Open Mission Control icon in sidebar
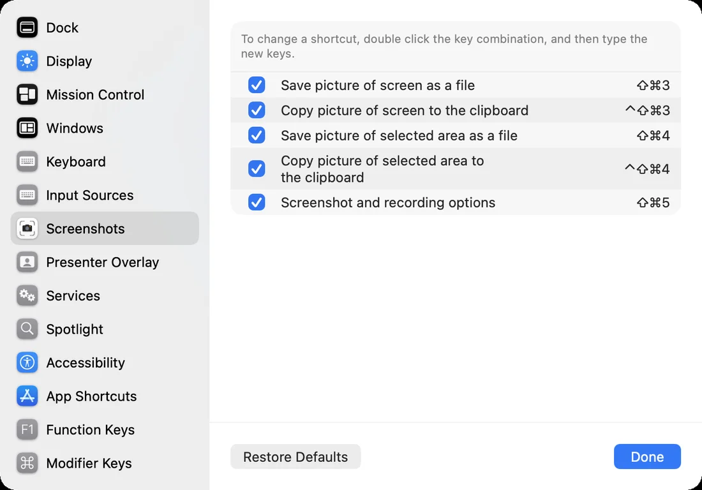 27,94
